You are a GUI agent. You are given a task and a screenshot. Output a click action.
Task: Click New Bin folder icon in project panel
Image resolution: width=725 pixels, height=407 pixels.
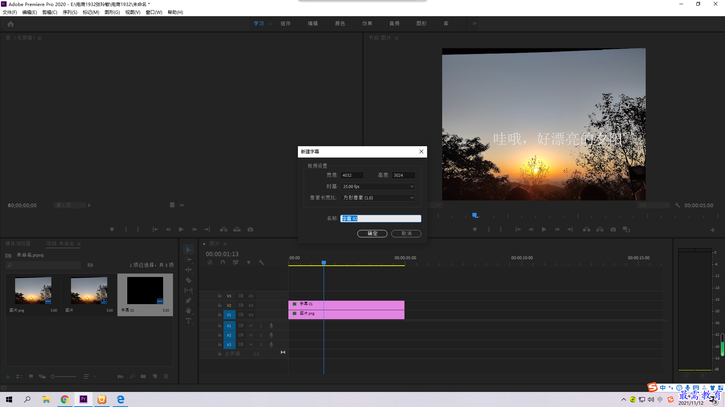(143, 376)
